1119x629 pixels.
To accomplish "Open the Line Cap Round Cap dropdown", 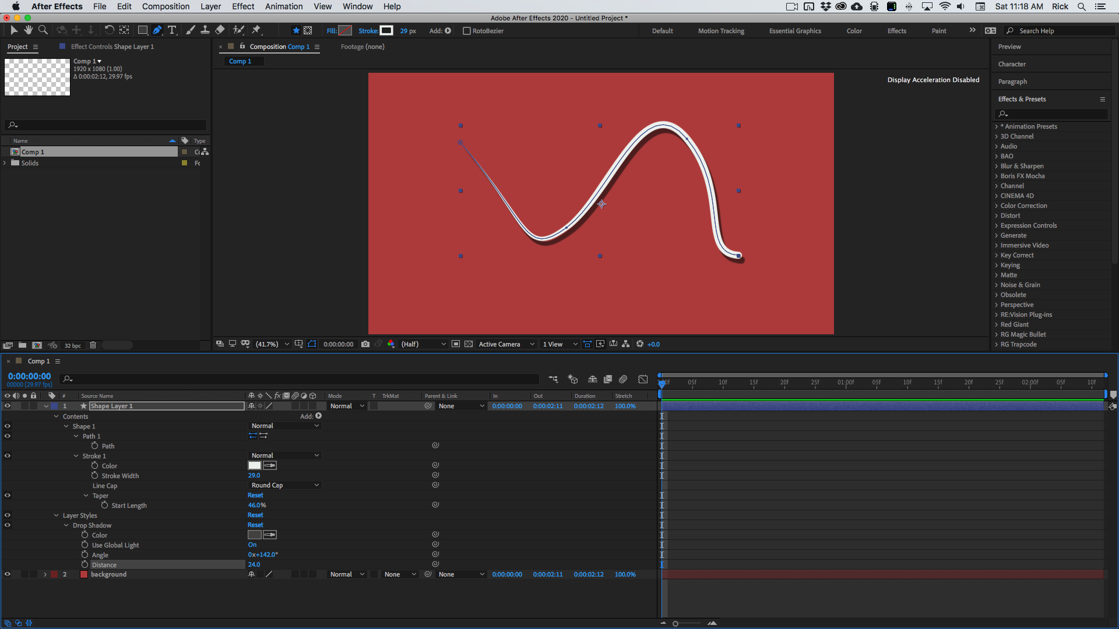I will 285,485.
